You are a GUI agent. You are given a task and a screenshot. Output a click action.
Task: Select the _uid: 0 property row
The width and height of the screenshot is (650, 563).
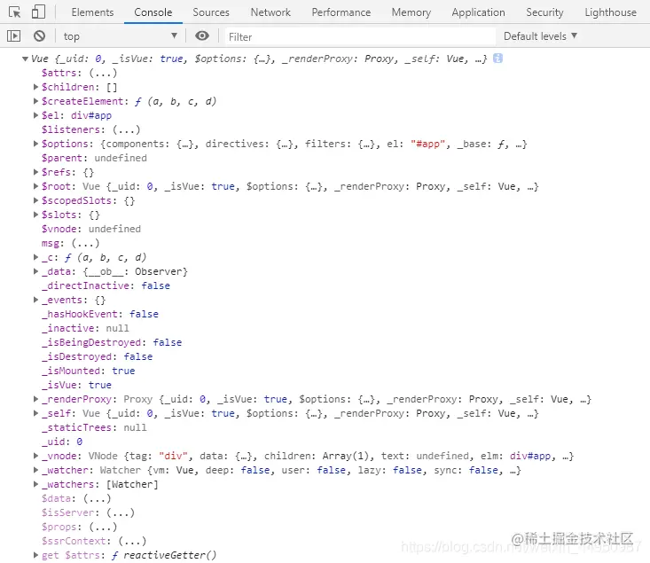[x=62, y=442]
